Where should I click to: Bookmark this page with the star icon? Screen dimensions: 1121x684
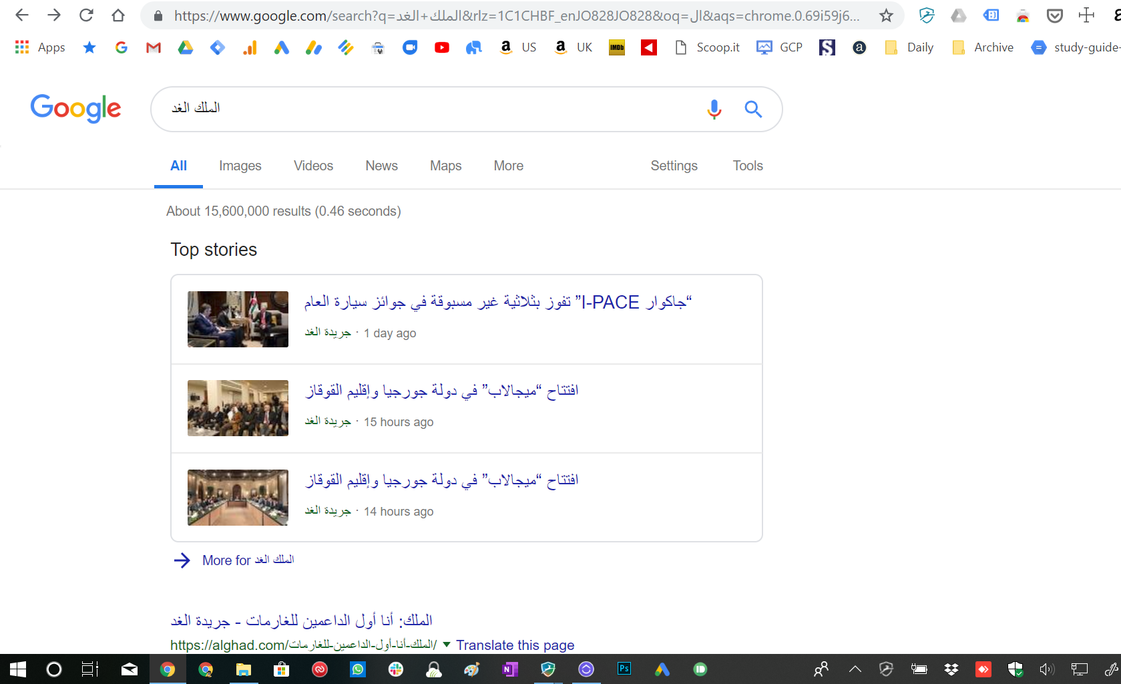(x=886, y=15)
